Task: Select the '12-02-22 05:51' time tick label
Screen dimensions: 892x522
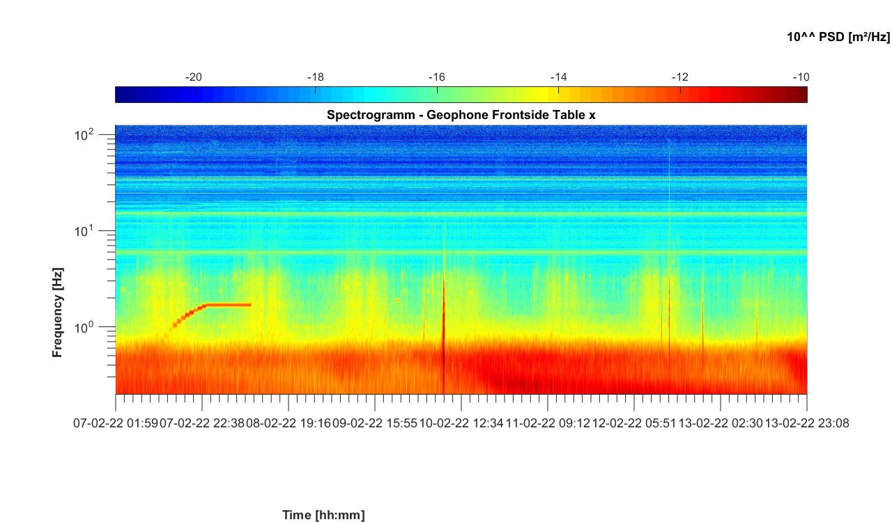Action: (634, 422)
